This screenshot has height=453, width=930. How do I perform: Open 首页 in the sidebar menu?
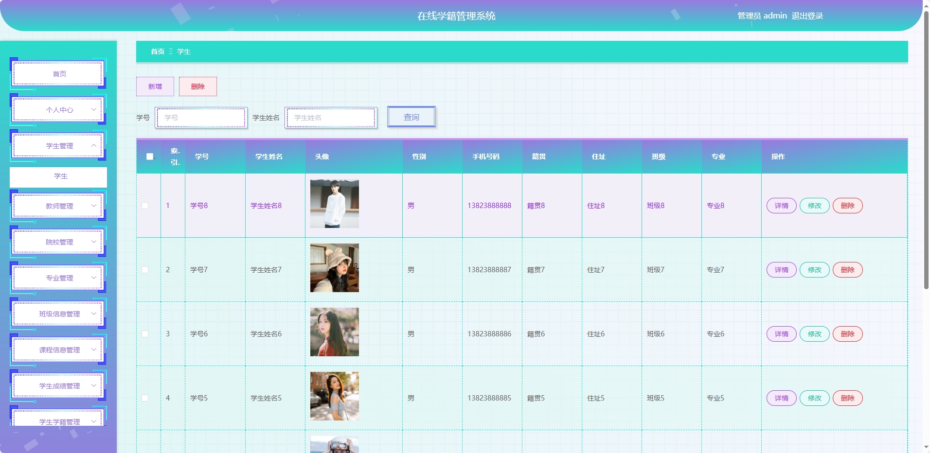(x=58, y=74)
